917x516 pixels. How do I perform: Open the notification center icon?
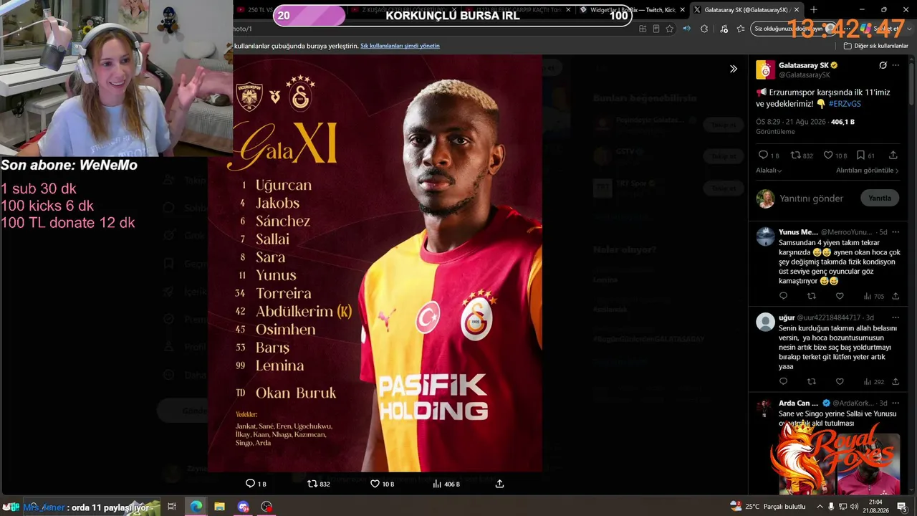[902, 507]
